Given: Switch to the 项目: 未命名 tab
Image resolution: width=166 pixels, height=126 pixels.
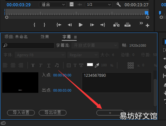Looking at the screenshot, I should coord(16,37).
